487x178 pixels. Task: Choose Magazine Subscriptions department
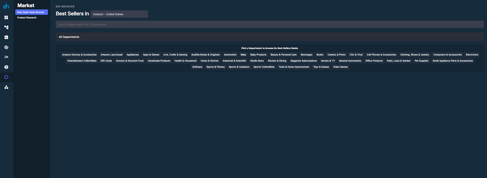point(304,61)
